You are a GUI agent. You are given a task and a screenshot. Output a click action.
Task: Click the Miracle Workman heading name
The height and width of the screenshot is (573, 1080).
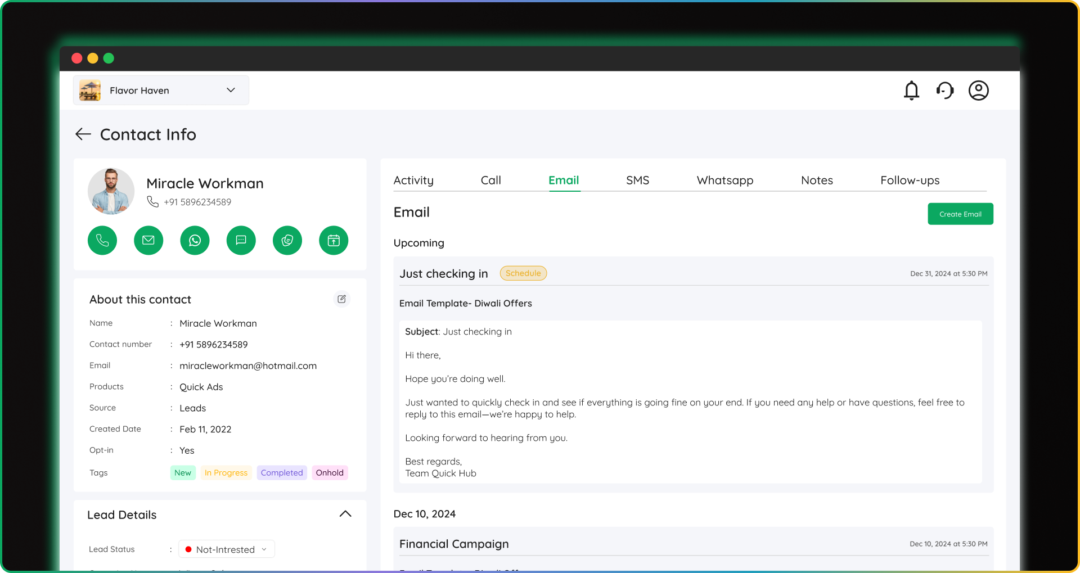(x=205, y=183)
